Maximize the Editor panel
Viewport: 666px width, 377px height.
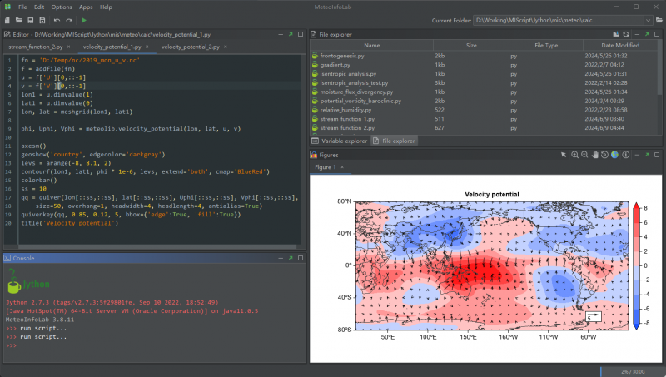(x=301, y=34)
